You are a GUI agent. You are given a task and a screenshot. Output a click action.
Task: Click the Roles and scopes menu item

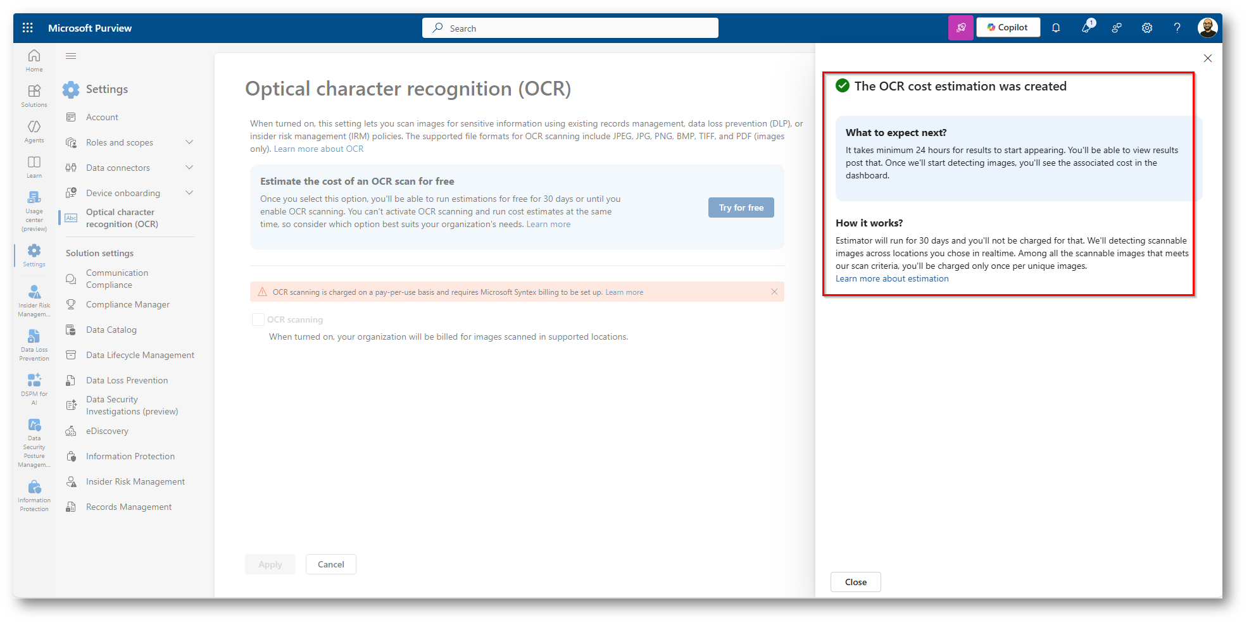120,142
